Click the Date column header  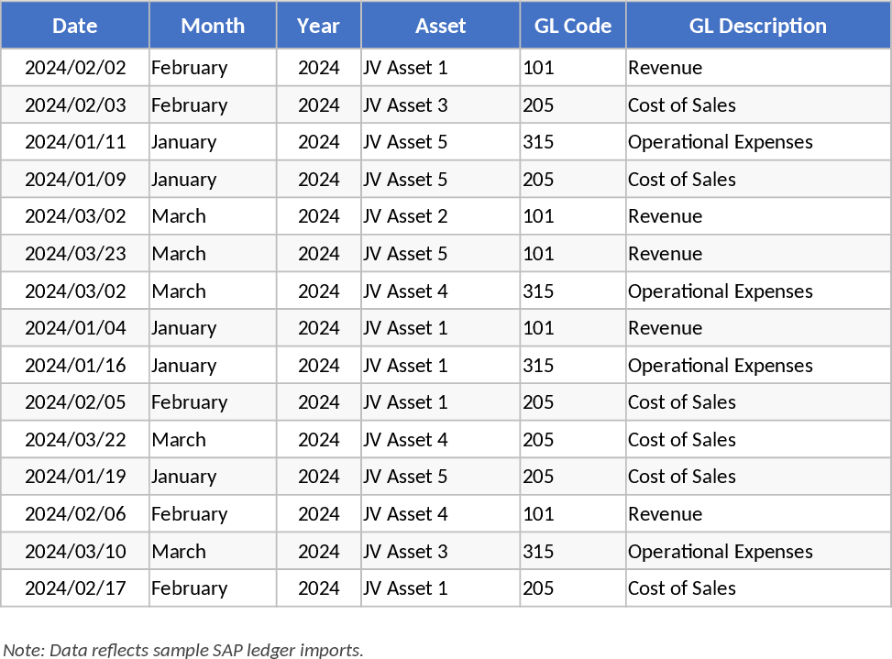pos(74,26)
